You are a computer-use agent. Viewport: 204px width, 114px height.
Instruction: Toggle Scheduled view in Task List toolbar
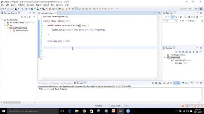click(176, 17)
